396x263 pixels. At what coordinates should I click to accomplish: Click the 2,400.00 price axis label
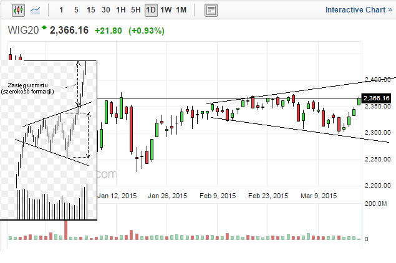point(377,80)
